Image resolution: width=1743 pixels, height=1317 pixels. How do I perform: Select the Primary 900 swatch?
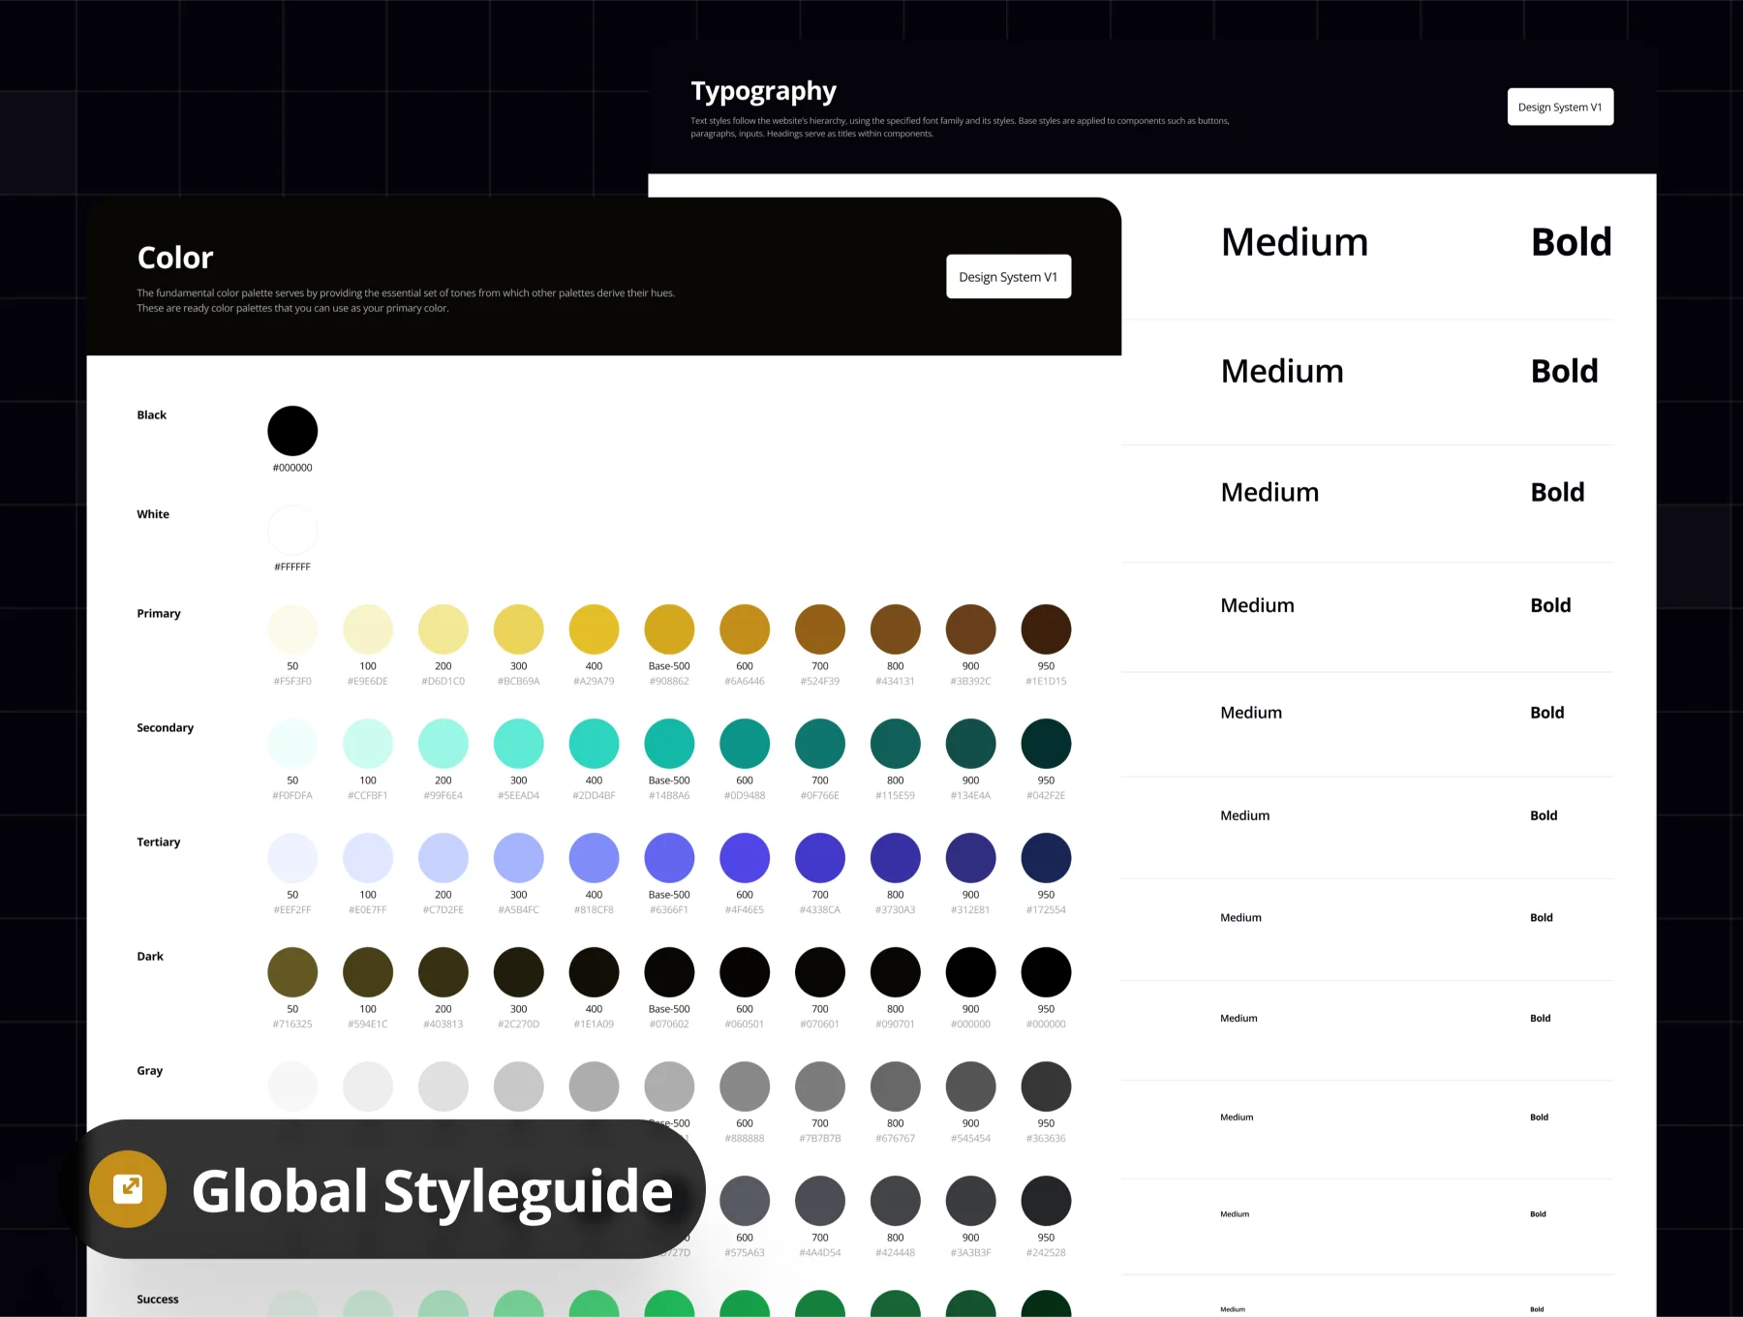coord(971,629)
